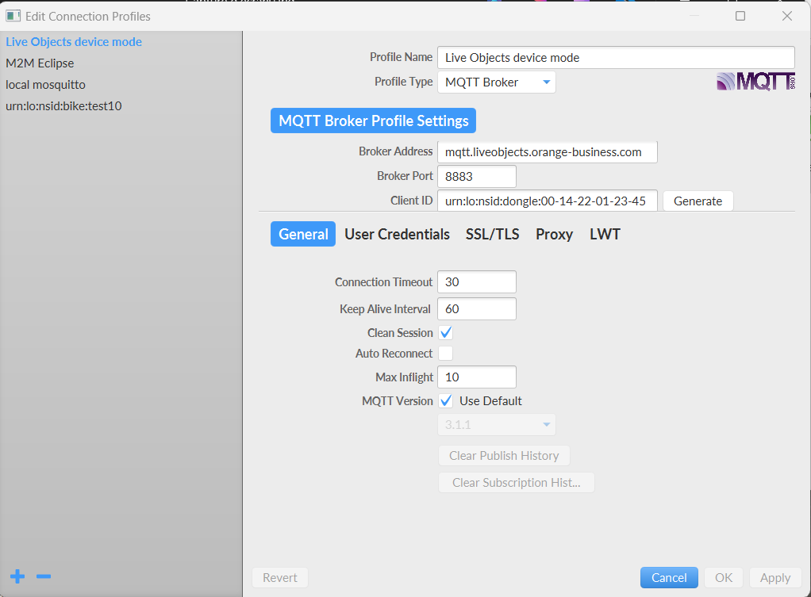Click the Max Inflight label

click(x=404, y=377)
